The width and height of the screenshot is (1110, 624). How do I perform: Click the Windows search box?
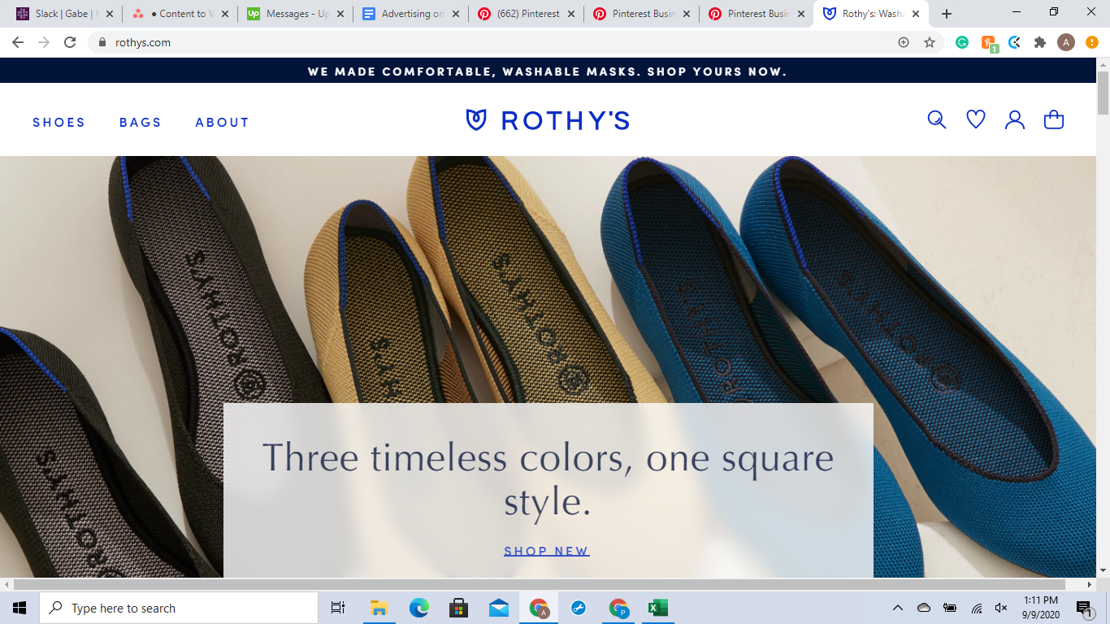[x=179, y=608]
